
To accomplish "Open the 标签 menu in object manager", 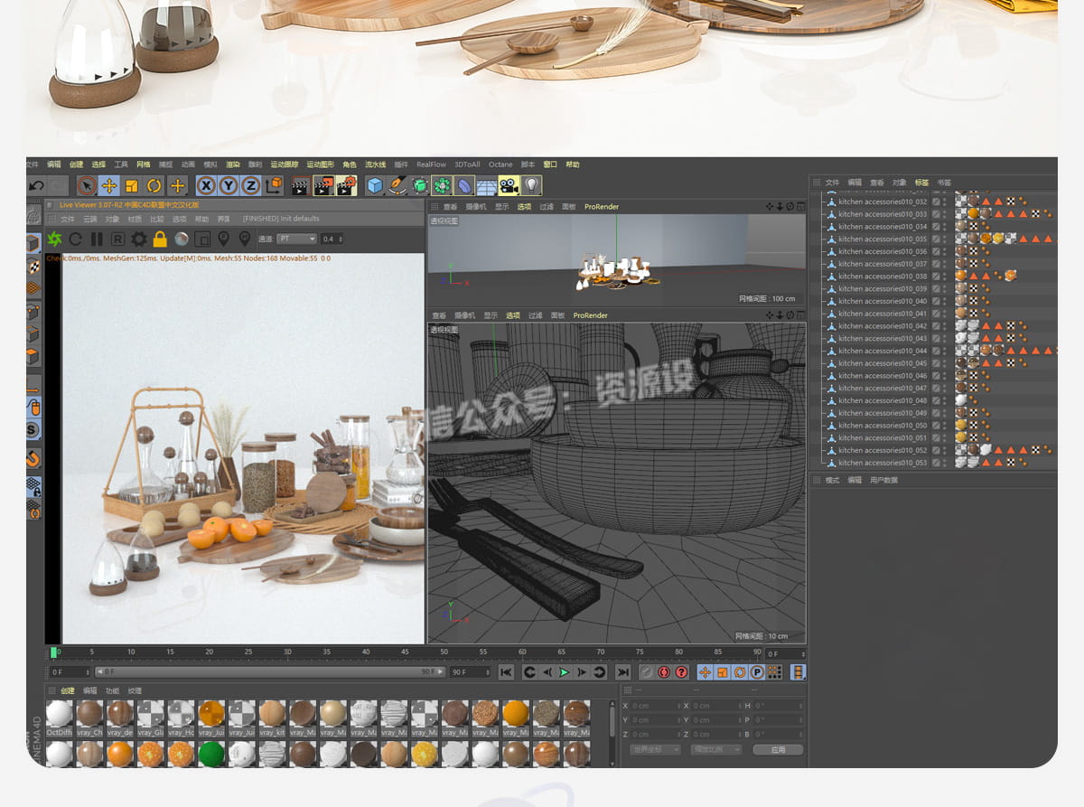I will pyautogui.click(x=921, y=183).
